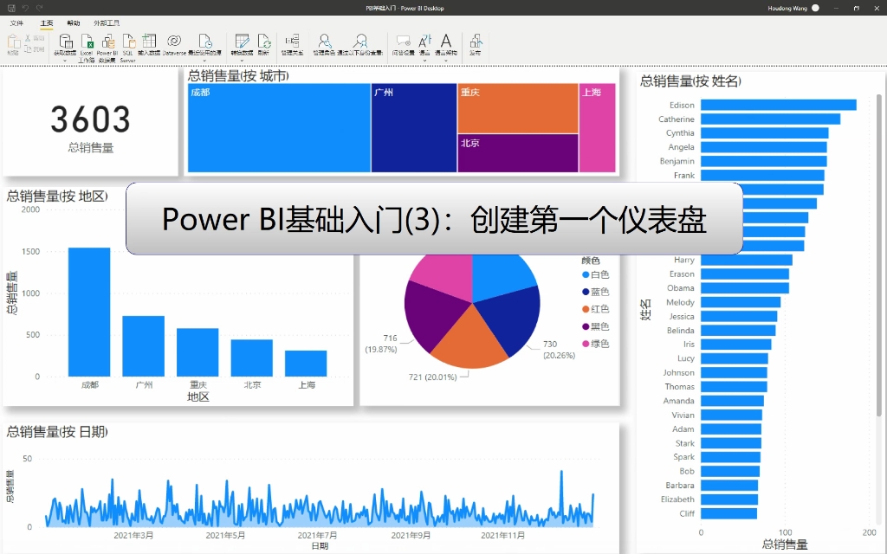Open the 外部工具 ribbon tab
This screenshot has height=554, width=887.
(107, 23)
